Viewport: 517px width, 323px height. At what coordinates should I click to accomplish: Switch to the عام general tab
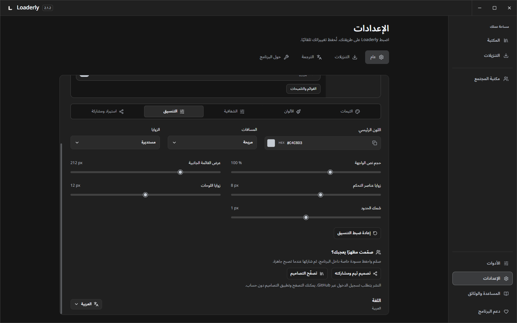tap(377, 57)
